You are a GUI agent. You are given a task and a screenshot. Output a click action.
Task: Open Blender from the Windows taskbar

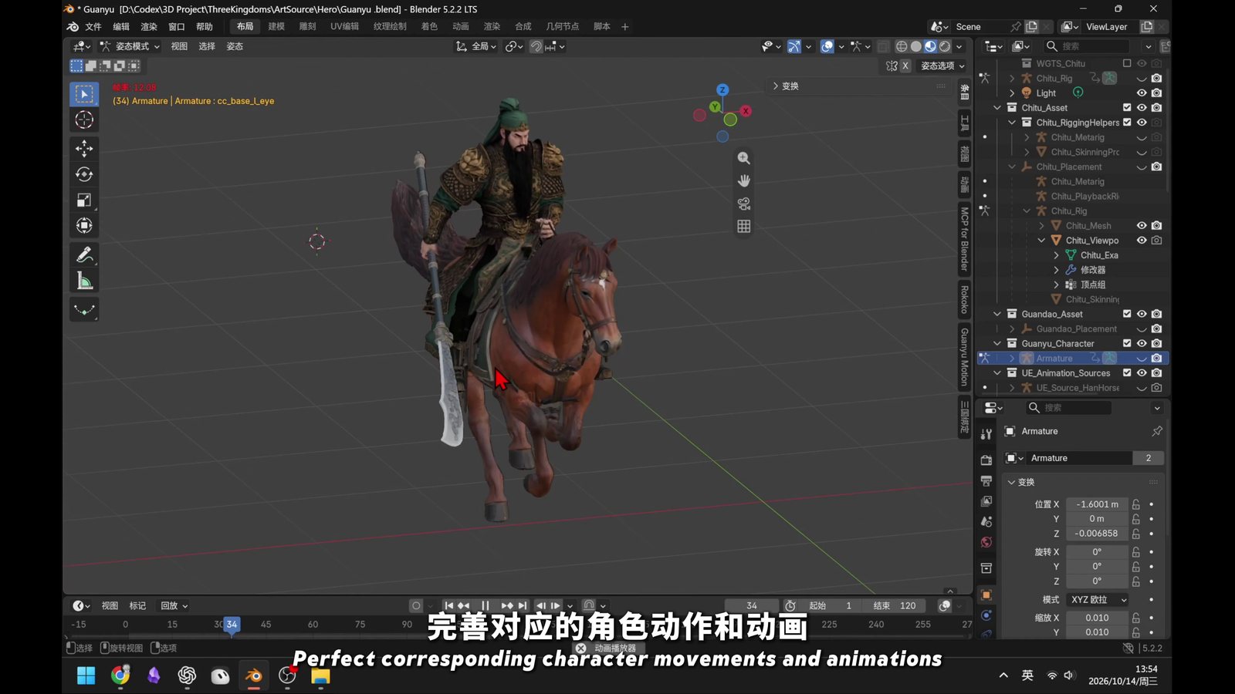pos(253,676)
